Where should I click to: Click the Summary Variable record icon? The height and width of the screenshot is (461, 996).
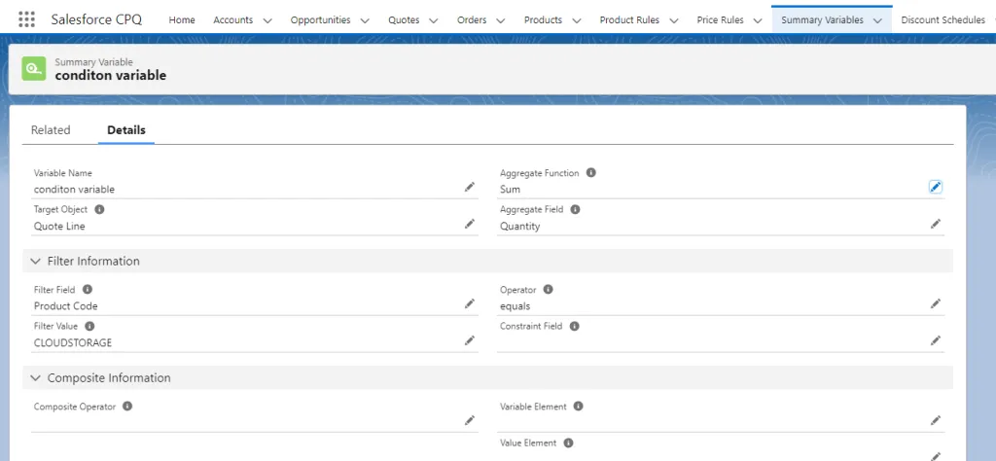pos(34,69)
